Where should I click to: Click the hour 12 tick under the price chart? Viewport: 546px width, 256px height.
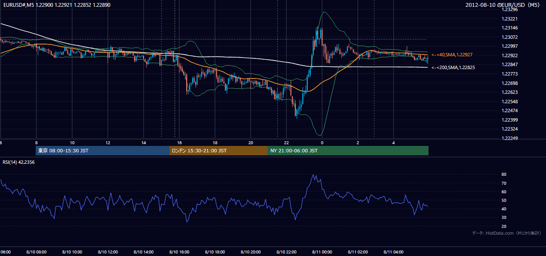click(108, 143)
